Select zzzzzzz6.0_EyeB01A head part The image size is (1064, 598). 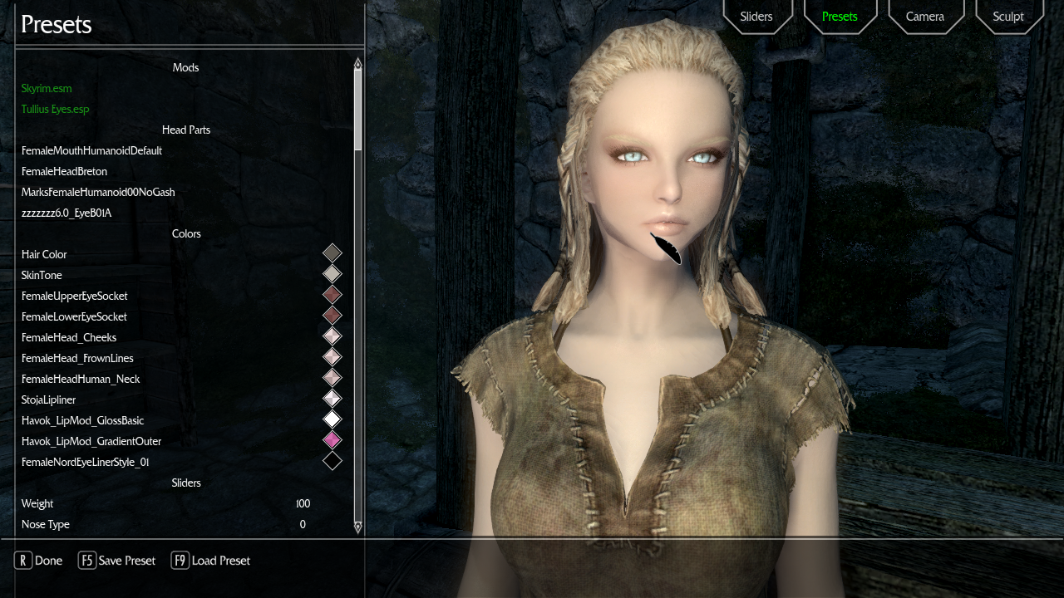coord(66,213)
